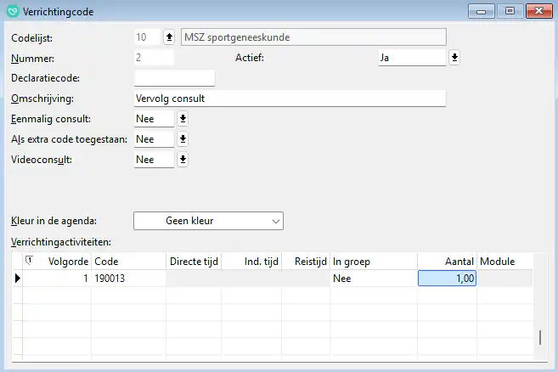Click the Aantal cell 1,00
This screenshot has width=558, height=372.
447,279
